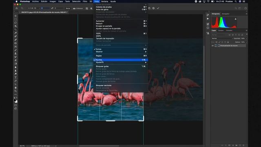Click the crop width input field
The image size is (261, 147).
[x=45, y=8]
